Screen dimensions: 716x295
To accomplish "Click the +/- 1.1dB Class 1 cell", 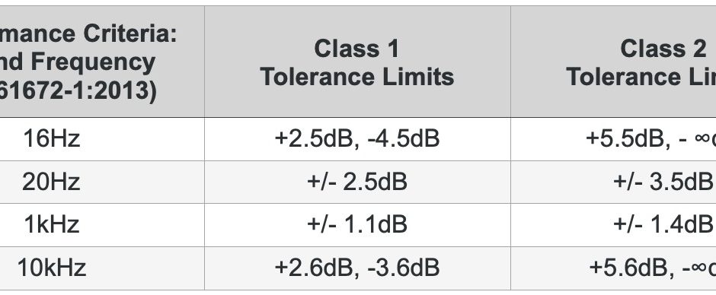I will click(357, 225).
